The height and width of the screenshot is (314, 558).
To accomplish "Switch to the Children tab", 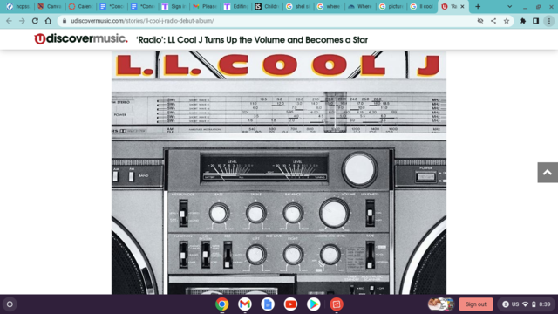I will point(267,6).
